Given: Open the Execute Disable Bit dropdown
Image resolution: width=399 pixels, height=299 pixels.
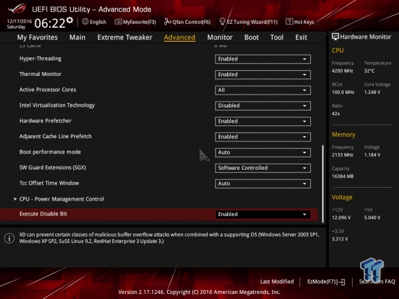Looking at the screenshot, I should [263, 214].
